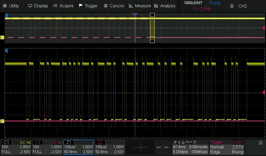Open Analysis via its toolbar icon

[x=156, y=6]
